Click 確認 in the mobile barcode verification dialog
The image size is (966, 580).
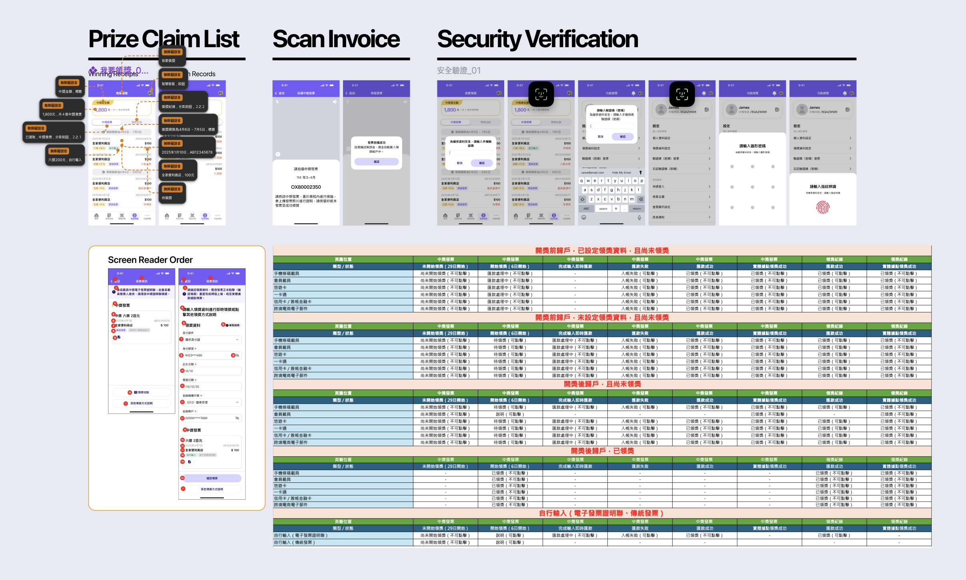click(x=482, y=163)
